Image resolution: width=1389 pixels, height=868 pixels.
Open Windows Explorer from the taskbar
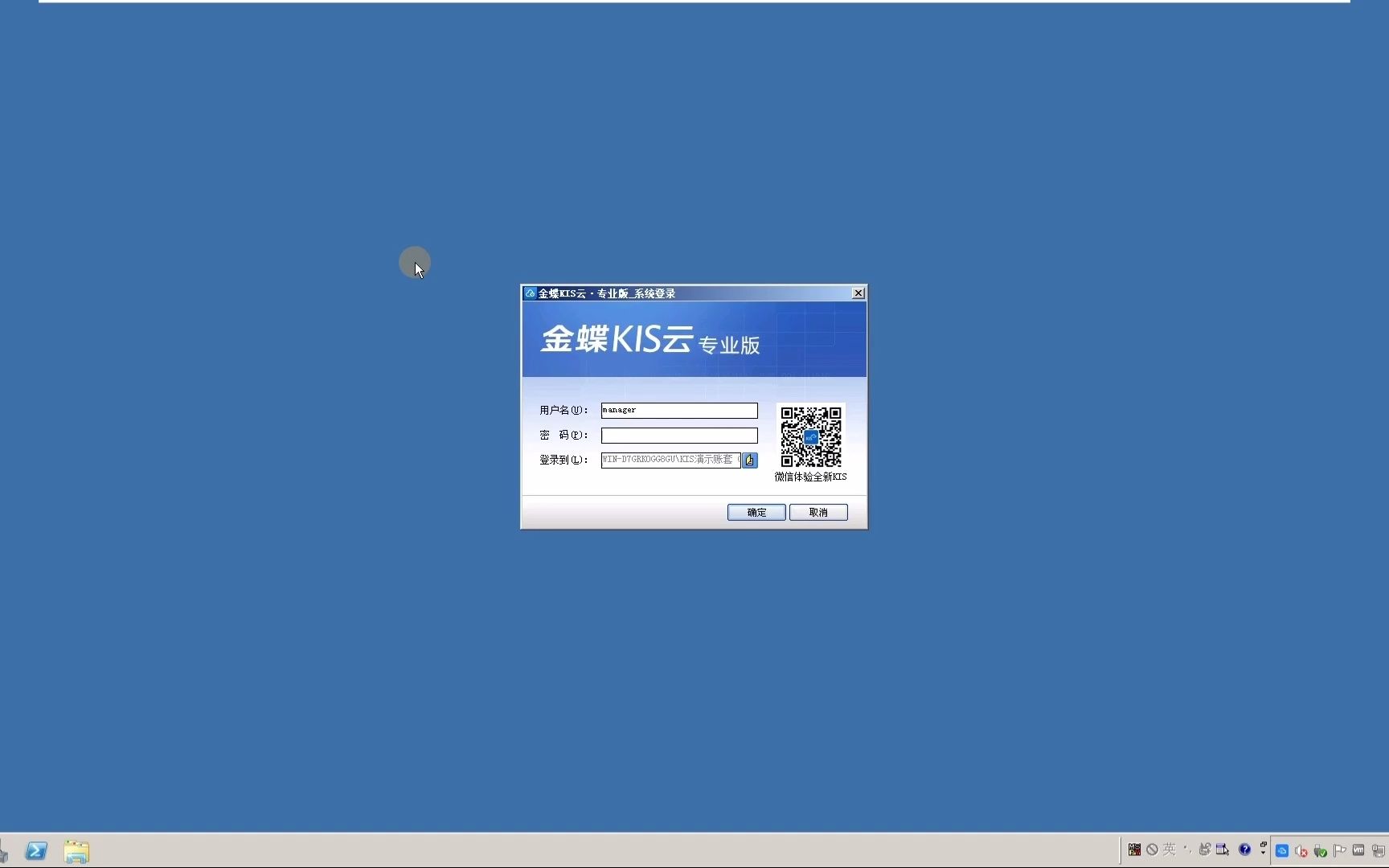76,851
